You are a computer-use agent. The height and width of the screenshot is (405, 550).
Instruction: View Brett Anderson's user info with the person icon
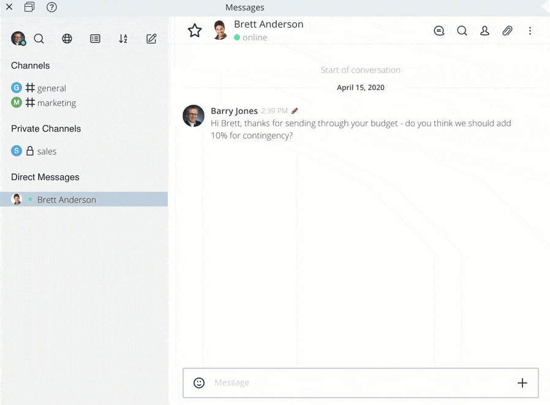[484, 30]
